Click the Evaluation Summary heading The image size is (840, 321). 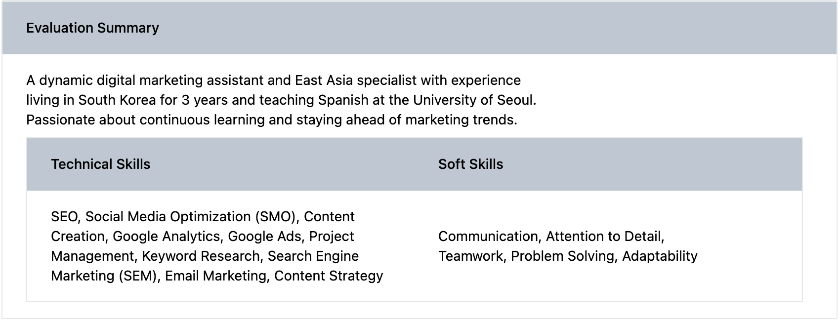tap(92, 28)
